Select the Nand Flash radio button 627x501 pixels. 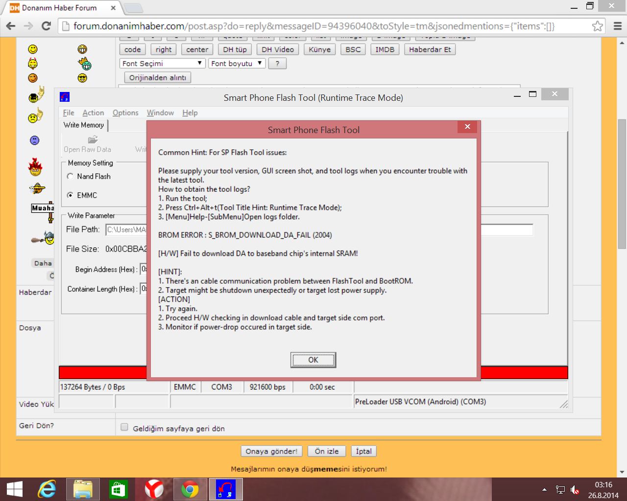70,176
